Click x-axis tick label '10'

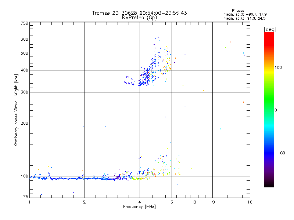point(212,202)
